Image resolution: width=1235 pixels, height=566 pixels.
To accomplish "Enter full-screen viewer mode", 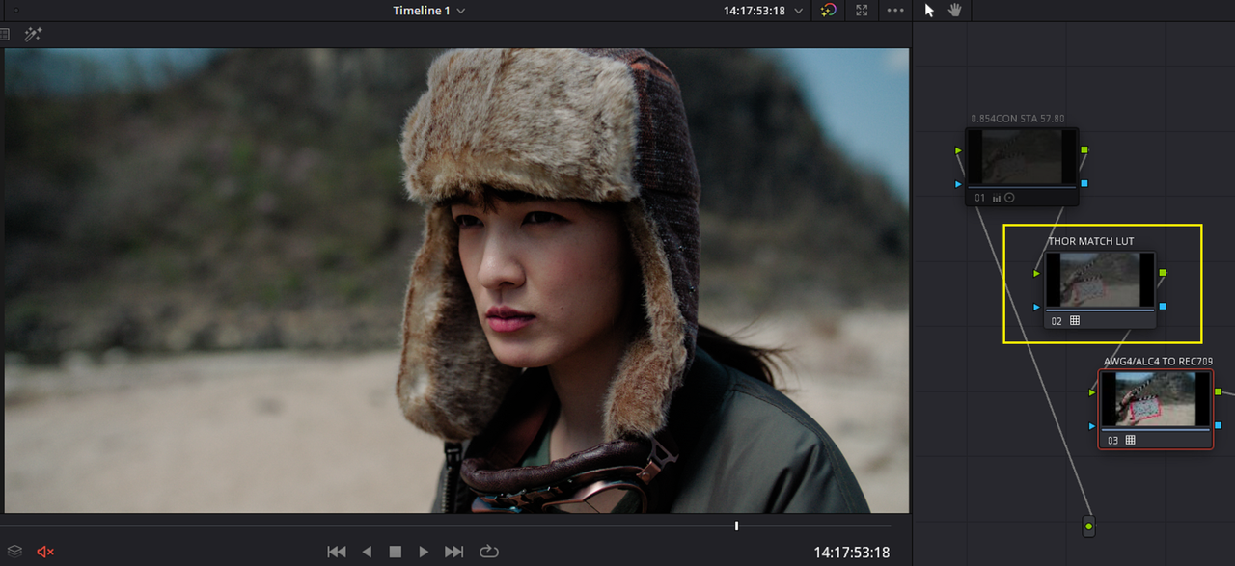I will 862,11.
